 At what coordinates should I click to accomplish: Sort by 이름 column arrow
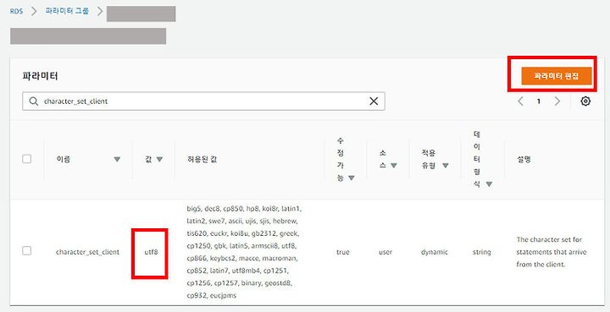(x=117, y=159)
